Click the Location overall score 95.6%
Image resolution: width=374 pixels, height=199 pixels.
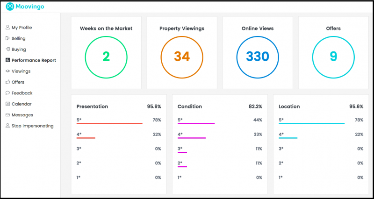[x=356, y=107]
